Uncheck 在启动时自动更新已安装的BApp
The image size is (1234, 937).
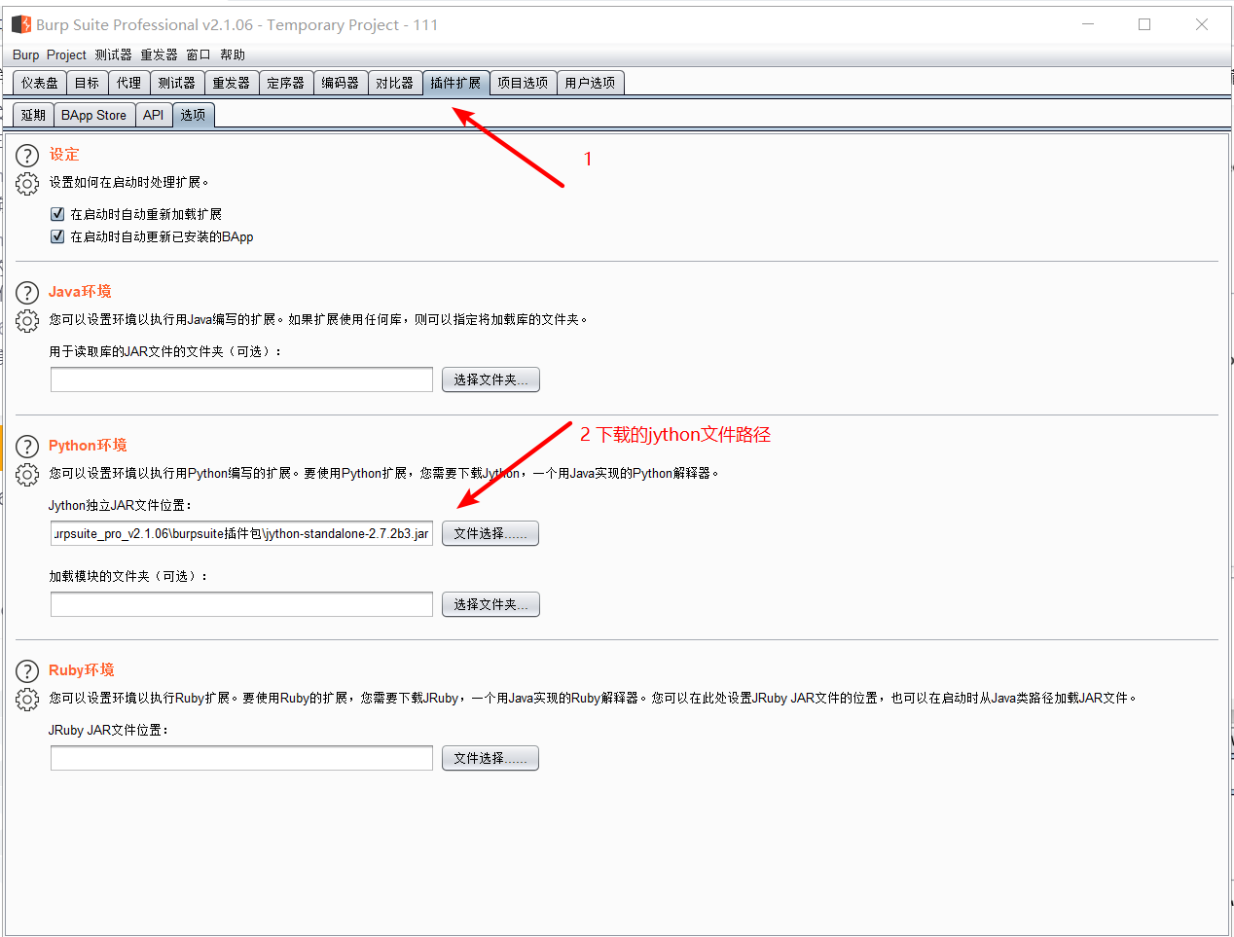pos(56,235)
